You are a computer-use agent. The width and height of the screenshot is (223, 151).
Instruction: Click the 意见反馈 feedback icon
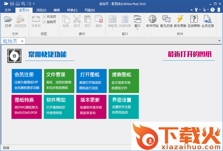pos(166,19)
